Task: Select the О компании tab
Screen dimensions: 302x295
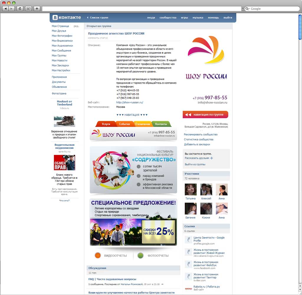Action: coord(142,124)
